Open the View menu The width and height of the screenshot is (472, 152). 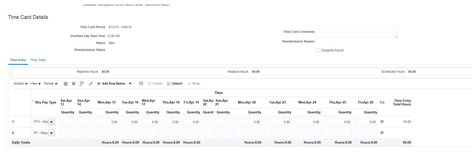35,83
